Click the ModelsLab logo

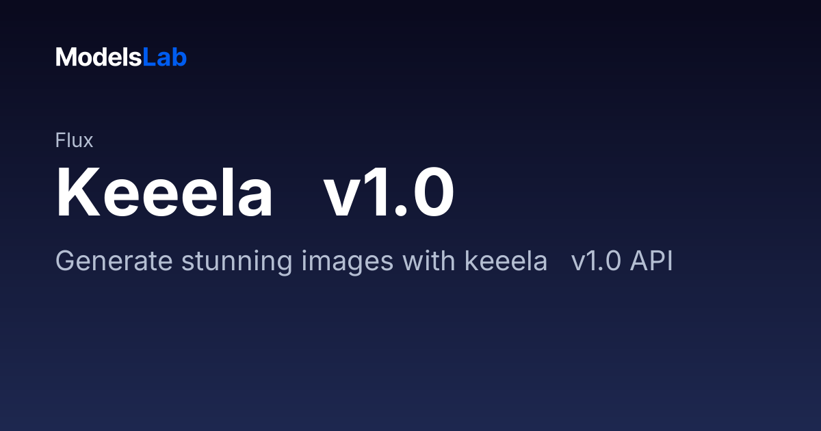tap(121, 57)
